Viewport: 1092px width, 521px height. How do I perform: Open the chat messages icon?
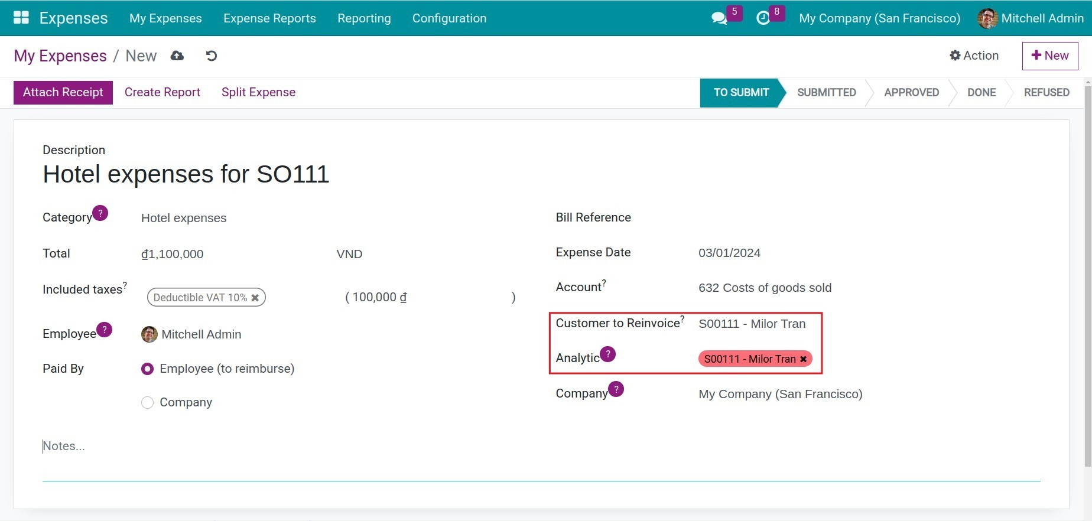[719, 18]
